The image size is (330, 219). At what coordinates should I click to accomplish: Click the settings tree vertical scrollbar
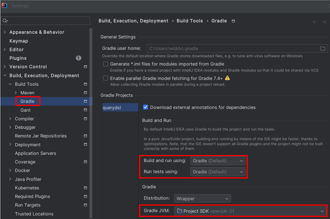[91, 123]
